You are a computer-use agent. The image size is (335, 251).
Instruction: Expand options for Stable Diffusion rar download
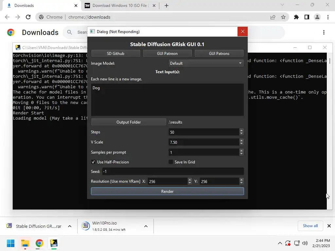70,226
